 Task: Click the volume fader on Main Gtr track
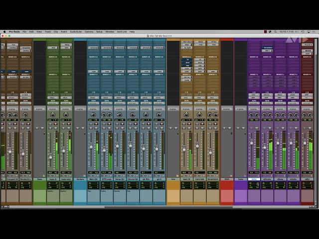[91, 146]
